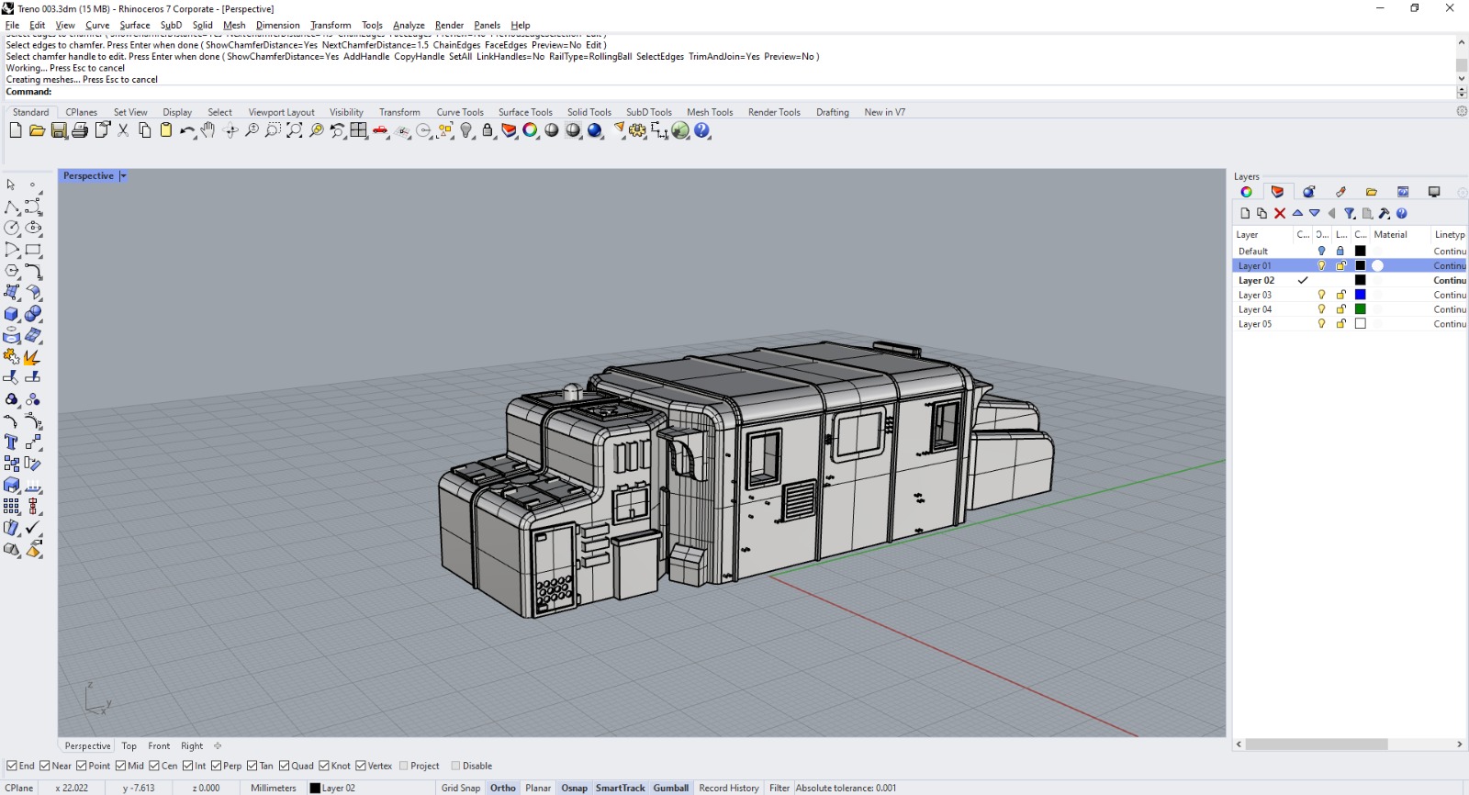1469x795 pixels.
Task: Open the 4-viewport layout icon
Action: pyautogui.click(x=359, y=130)
